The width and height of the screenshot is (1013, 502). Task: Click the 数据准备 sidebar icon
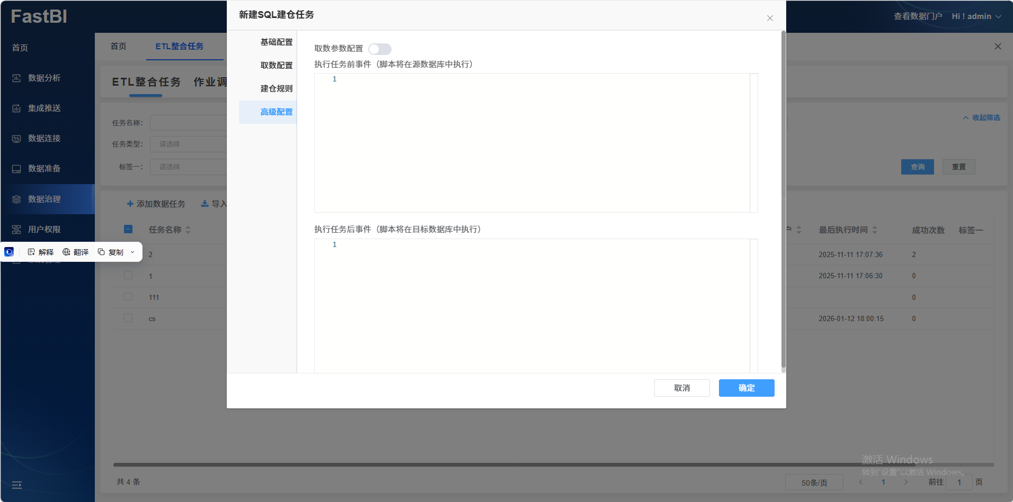coord(16,169)
